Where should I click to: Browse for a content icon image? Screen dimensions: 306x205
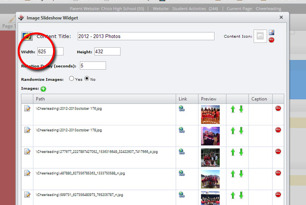[272, 32]
